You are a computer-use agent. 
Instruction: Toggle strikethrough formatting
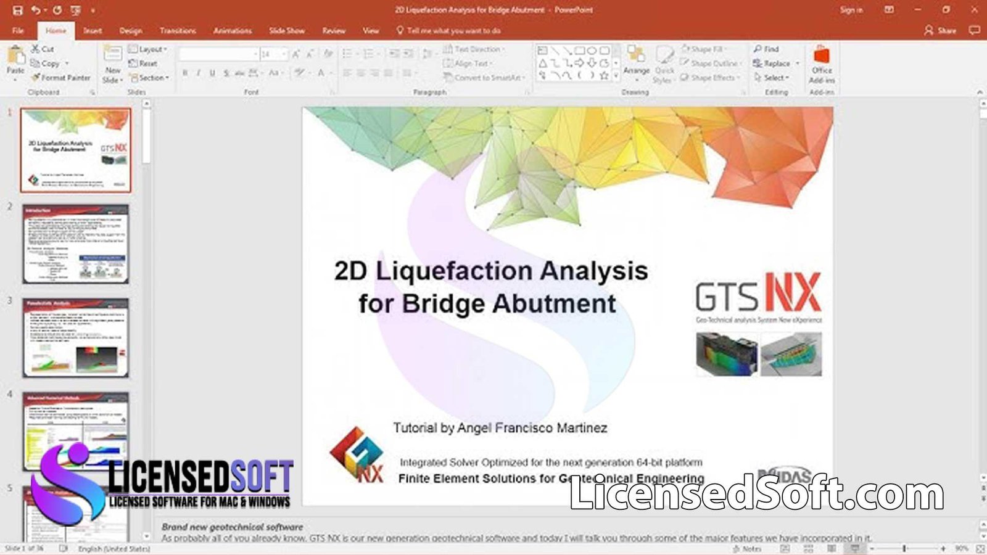(x=239, y=73)
